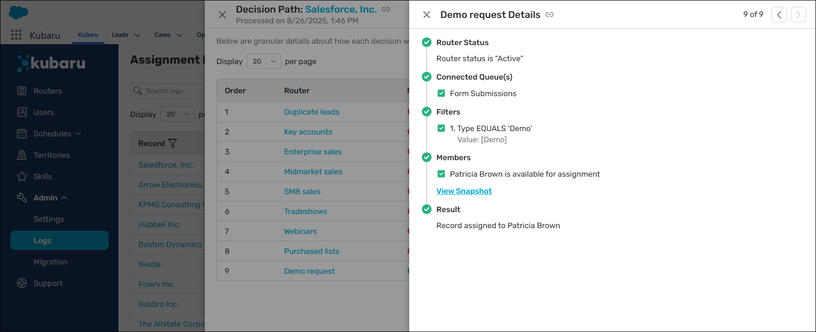
Task: Open the Enterprise sales router link
Action: pos(313,151)
